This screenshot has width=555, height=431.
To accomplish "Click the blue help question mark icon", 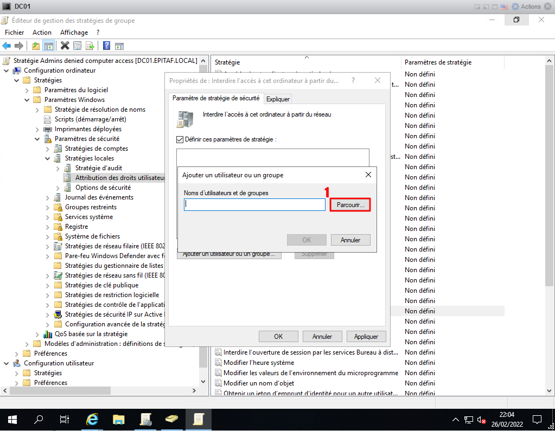I will (107, 46).
